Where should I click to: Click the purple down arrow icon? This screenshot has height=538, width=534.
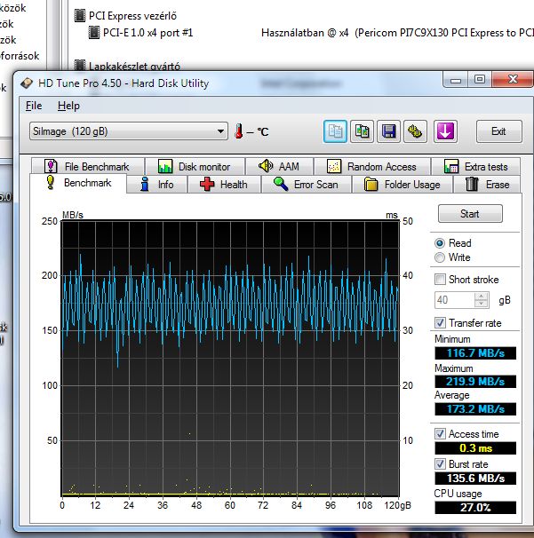point(445,131)
